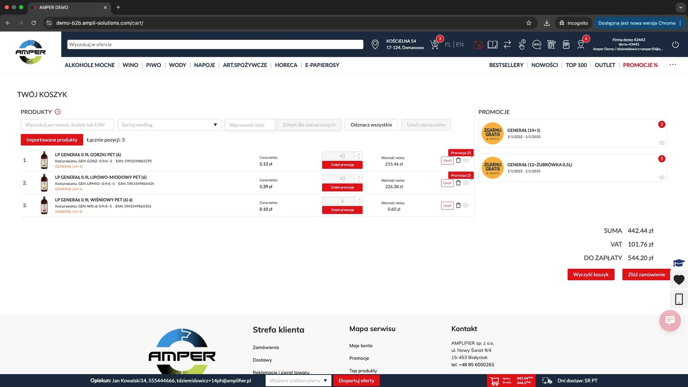Open the user profile icon with badge 6

[x=581, y=44]
